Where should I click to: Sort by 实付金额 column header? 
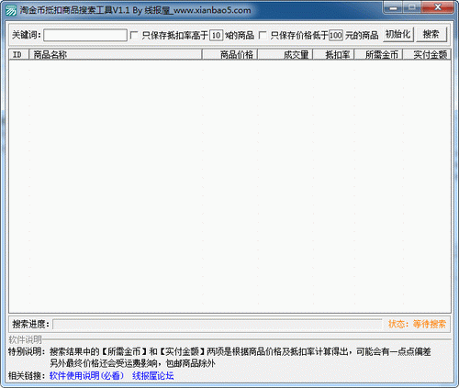coord(427,54)
